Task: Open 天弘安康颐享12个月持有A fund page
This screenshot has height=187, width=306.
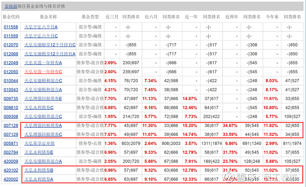Action: click(50, 54)
